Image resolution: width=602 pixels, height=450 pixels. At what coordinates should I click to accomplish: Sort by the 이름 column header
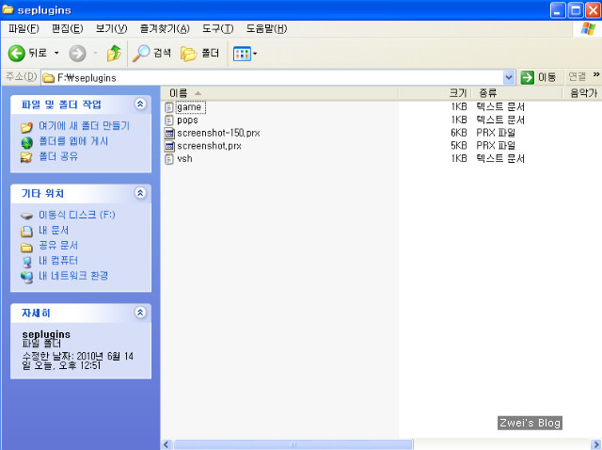(x=279, y=93)
